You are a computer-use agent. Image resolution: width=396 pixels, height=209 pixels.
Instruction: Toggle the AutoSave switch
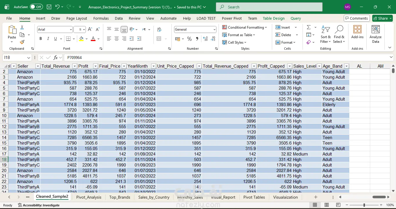pos(36,7)
